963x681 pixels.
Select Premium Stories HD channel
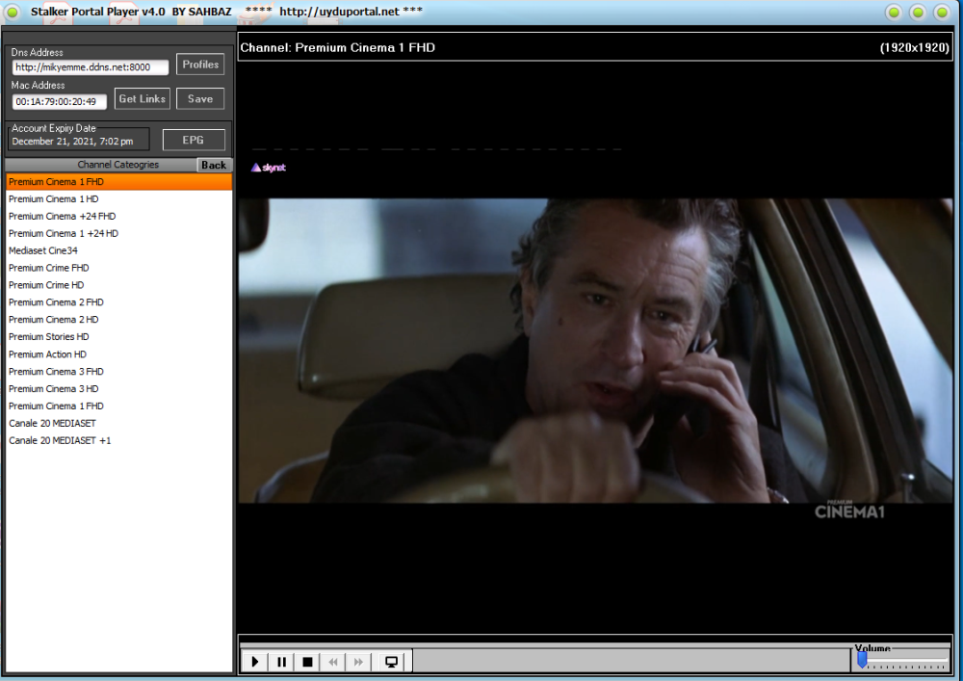coord(49,337)
